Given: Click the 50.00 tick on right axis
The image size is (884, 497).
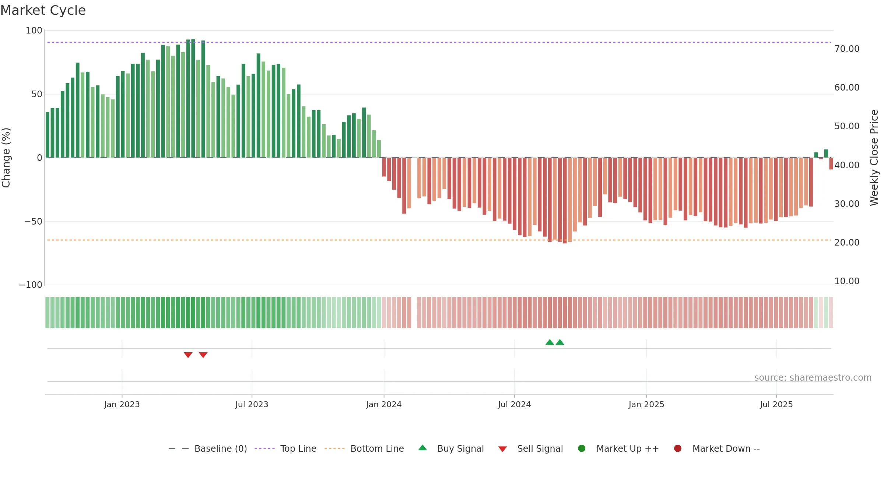Looking at the screenshot, I should point(847,126).
